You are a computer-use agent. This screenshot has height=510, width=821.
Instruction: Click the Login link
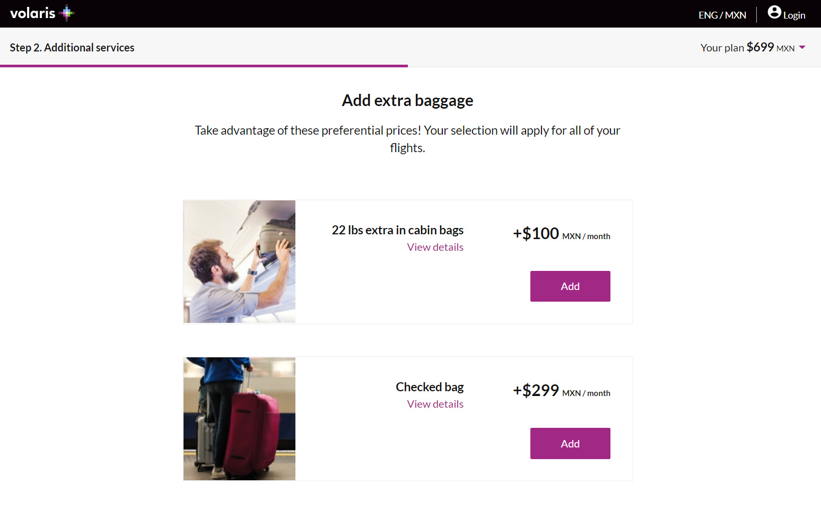coord(794,15)
